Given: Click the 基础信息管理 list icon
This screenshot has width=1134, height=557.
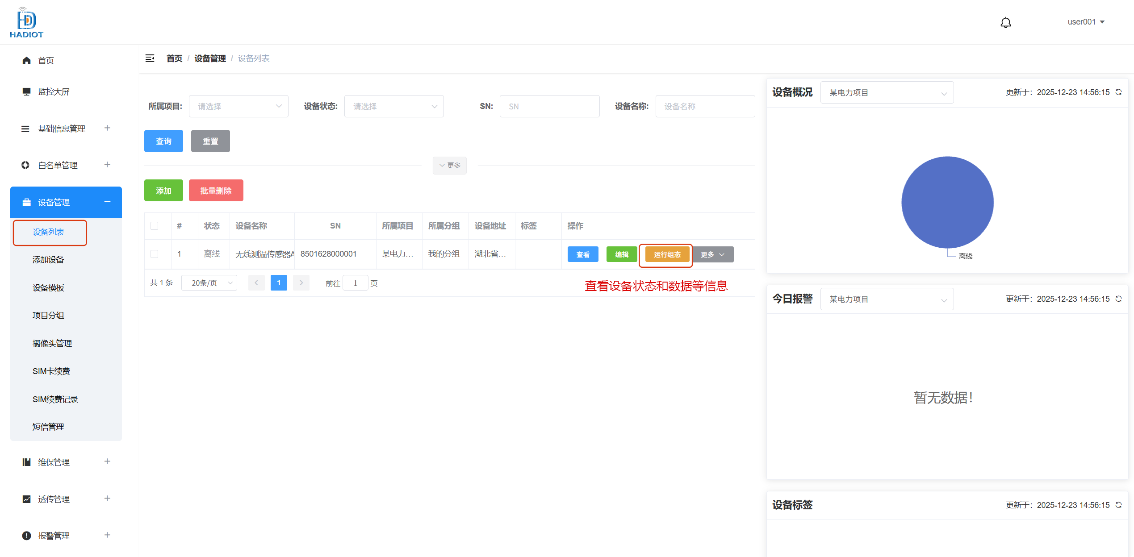Looking at the screenshot, I should 25,129.
